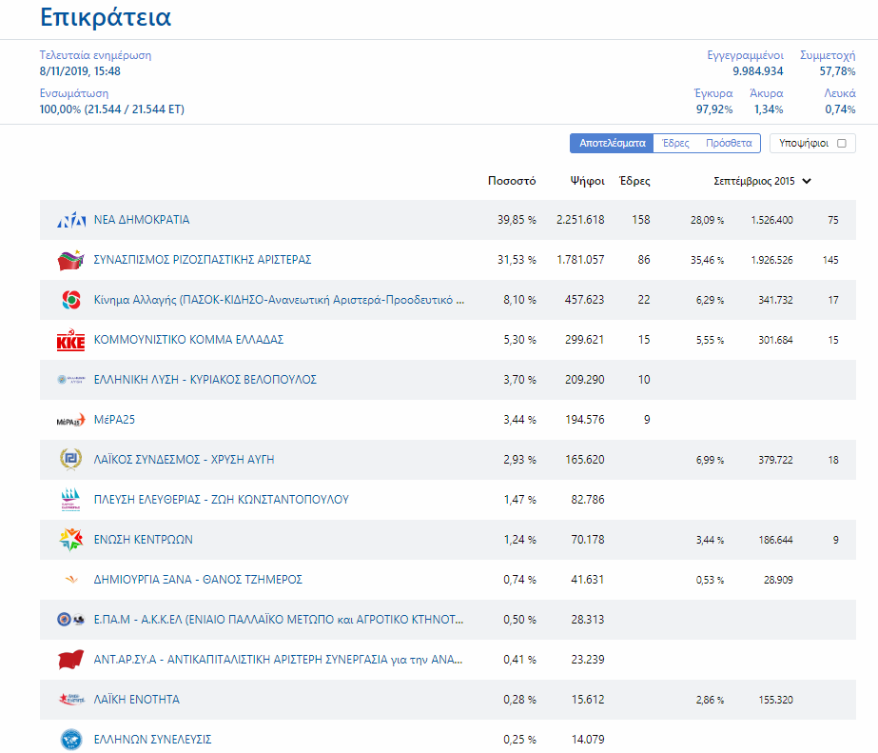Switch to the Πρόσθετα tab
The height and width of the screenshot is (753, 878).
pos(729,143)
